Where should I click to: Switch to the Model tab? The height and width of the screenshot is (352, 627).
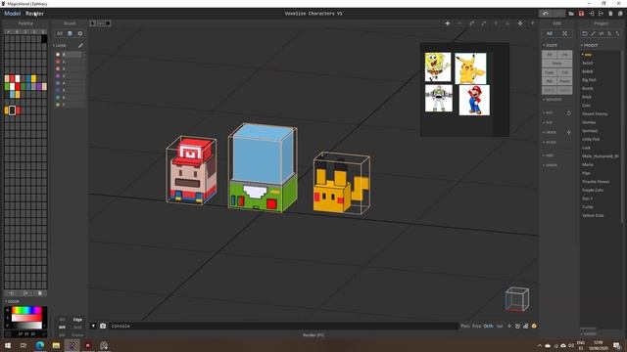tap(12, 14)
